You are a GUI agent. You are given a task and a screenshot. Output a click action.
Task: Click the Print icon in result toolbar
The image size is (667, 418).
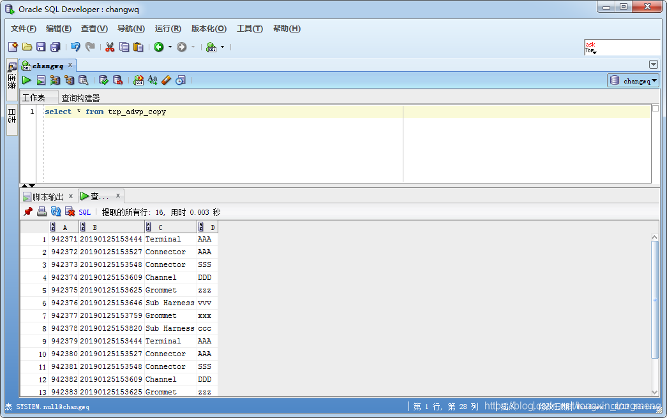[x=41, y=211]
